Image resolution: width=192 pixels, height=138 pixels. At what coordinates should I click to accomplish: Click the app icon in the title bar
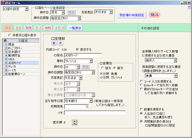coord(2,2)
